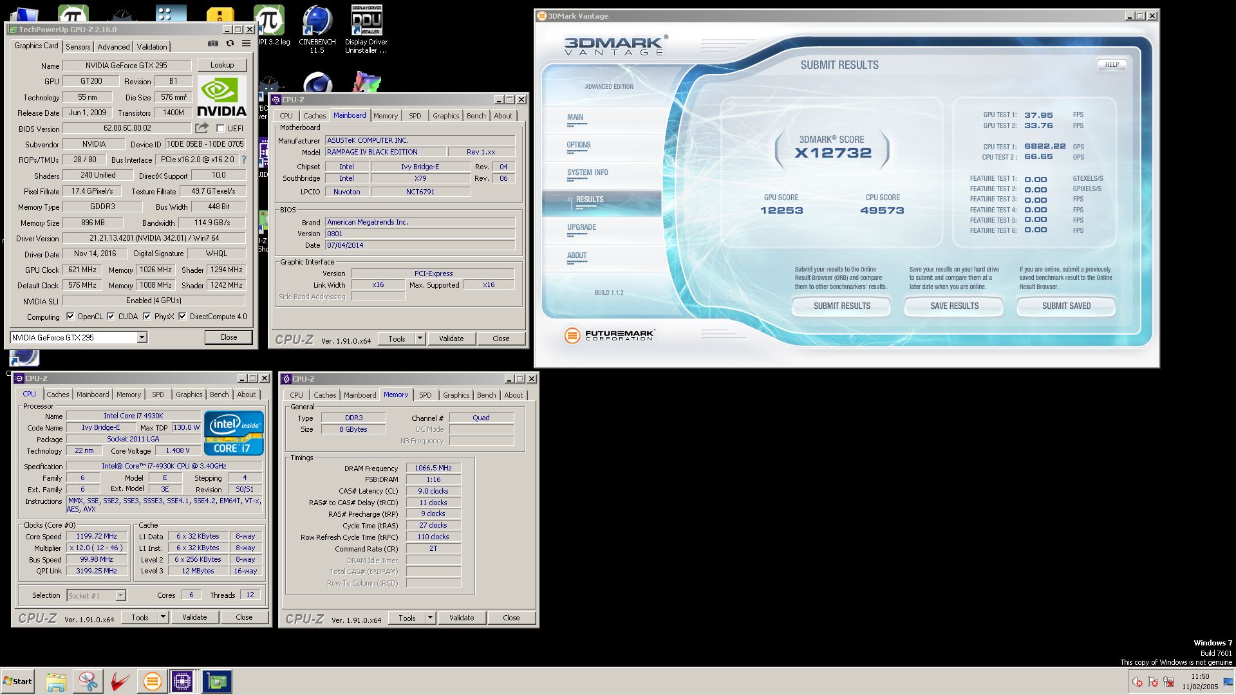Take a GPU-Z screenshot with camera icon

pyautogui.click(x=213, y=44)
